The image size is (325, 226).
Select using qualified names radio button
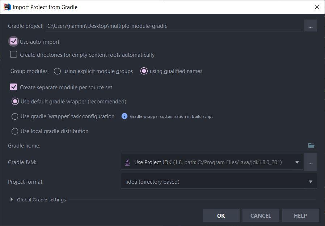144,71
